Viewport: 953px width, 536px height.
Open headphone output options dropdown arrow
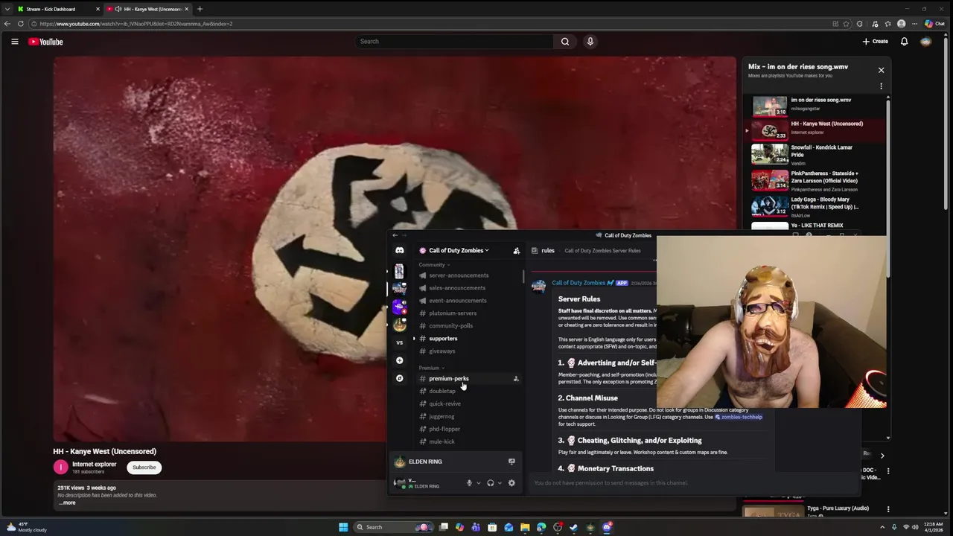[499, 483]
